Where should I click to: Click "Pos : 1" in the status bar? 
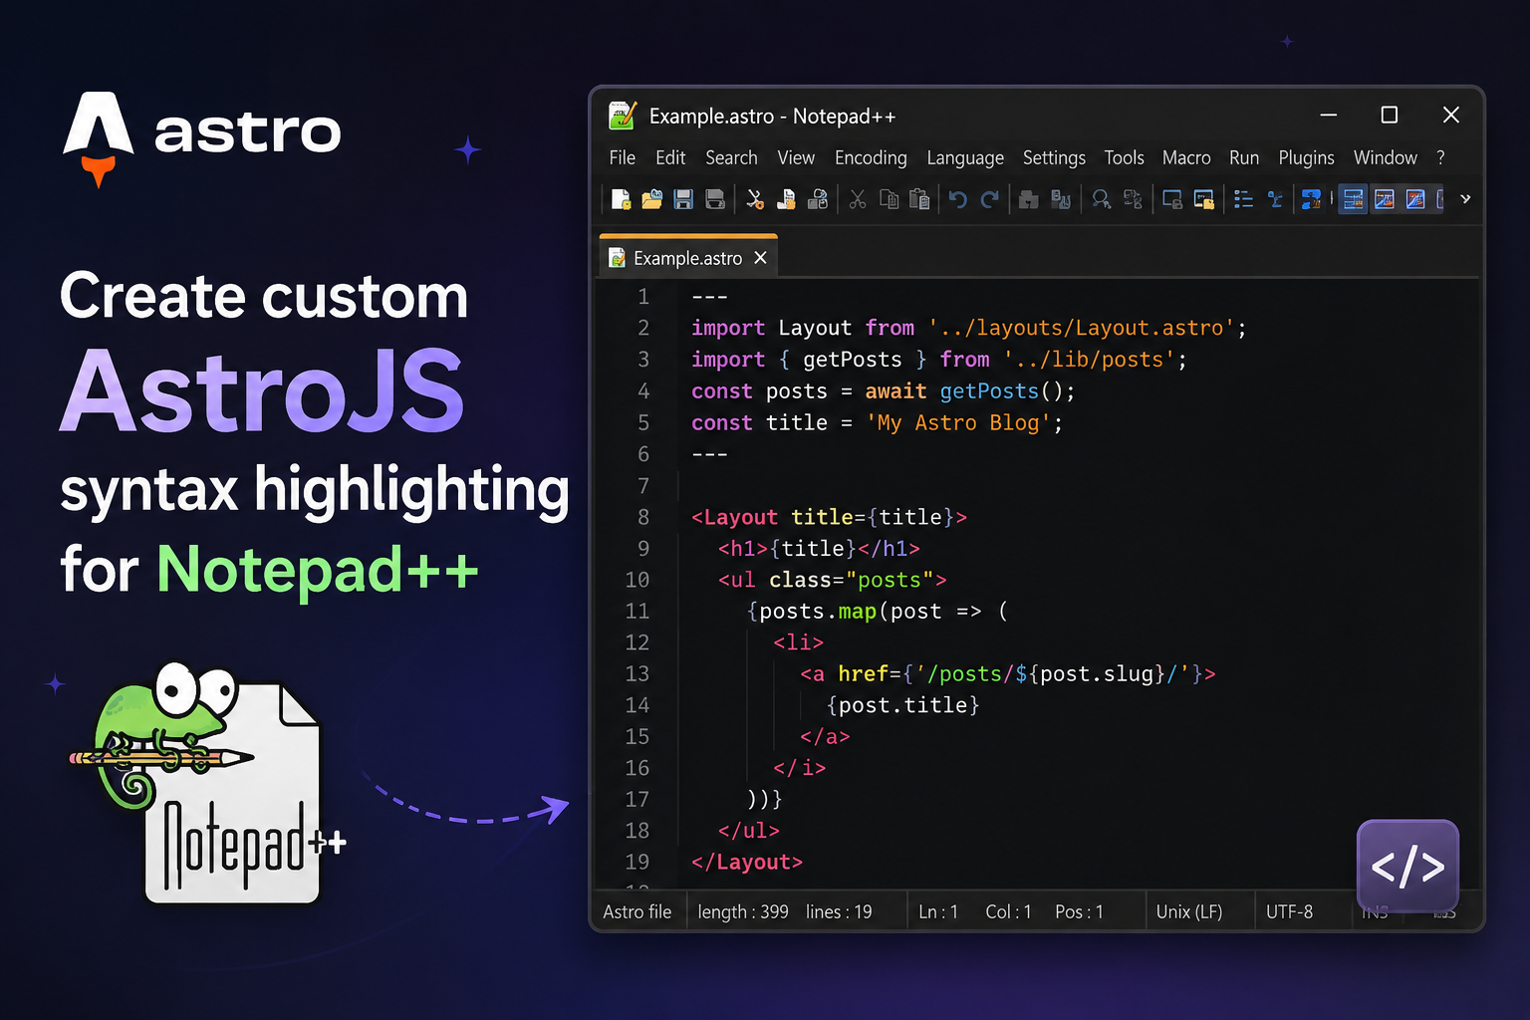[1079, 911]
